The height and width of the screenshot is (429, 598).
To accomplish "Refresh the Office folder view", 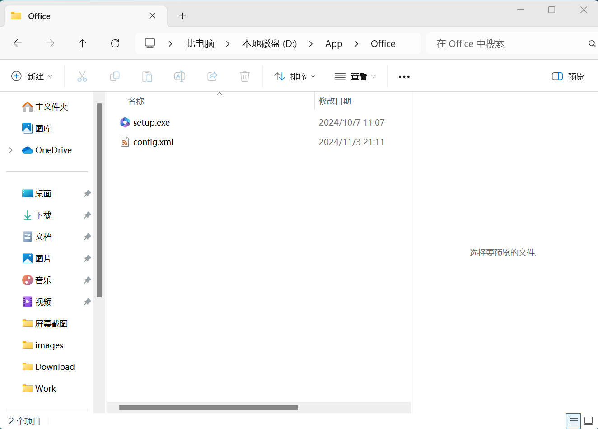I will (x=115, y=43).
